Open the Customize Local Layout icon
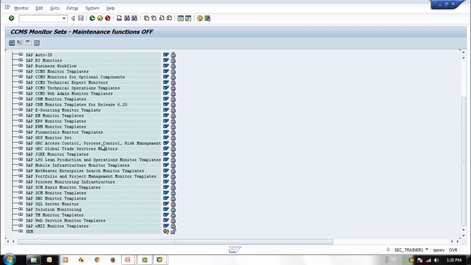The width and height of the screenshot is (471, 265). coord(208,18)
